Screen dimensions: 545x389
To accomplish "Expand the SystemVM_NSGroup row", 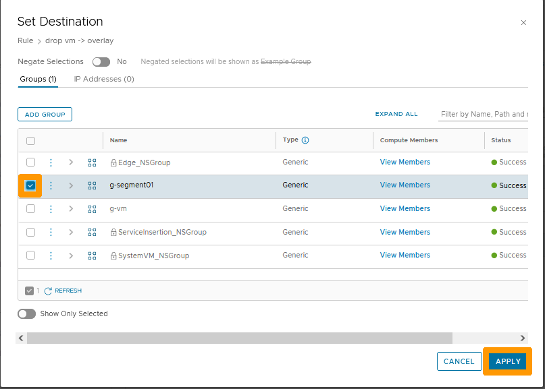I will tap(71, 255).
